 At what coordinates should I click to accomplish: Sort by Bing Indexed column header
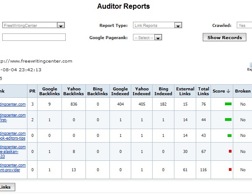tap(163, 91)
